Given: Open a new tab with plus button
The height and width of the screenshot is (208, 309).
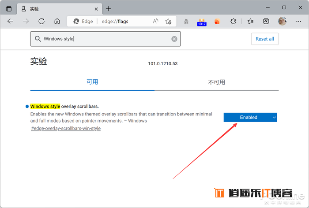Looking at the screenshot, I should (x=109, y=9).
